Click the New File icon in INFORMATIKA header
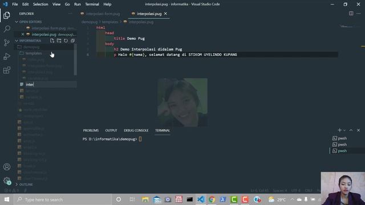The height and width of the screenshot is (205, 365). 52,40
